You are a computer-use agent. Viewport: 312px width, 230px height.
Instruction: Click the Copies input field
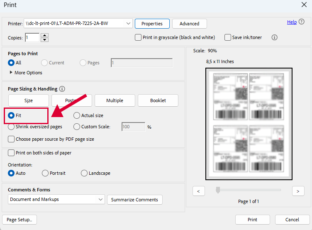tap(32, 37)
